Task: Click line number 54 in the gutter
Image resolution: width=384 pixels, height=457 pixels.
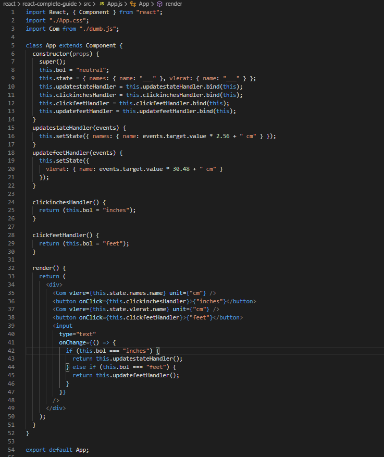Action: (11, 450)
